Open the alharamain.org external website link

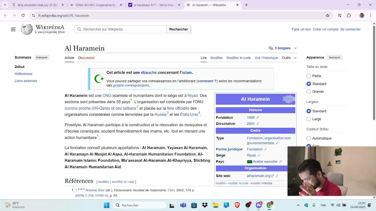(260, 176)
